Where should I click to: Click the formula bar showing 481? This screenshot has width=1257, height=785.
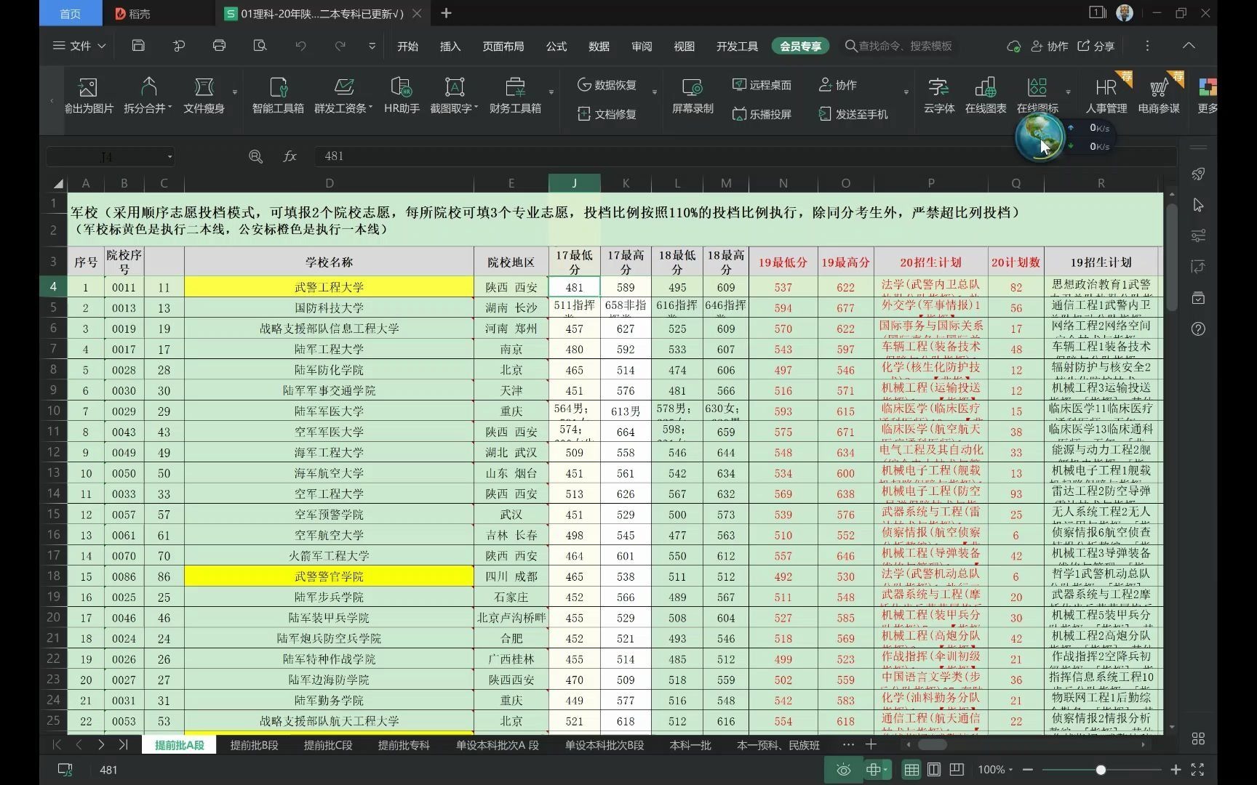tap(746, 156)
